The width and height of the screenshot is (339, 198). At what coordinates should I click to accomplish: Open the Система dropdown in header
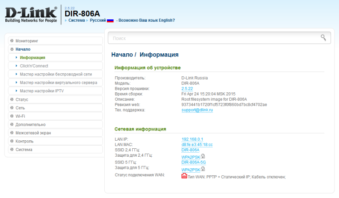(x=76, y=20)
